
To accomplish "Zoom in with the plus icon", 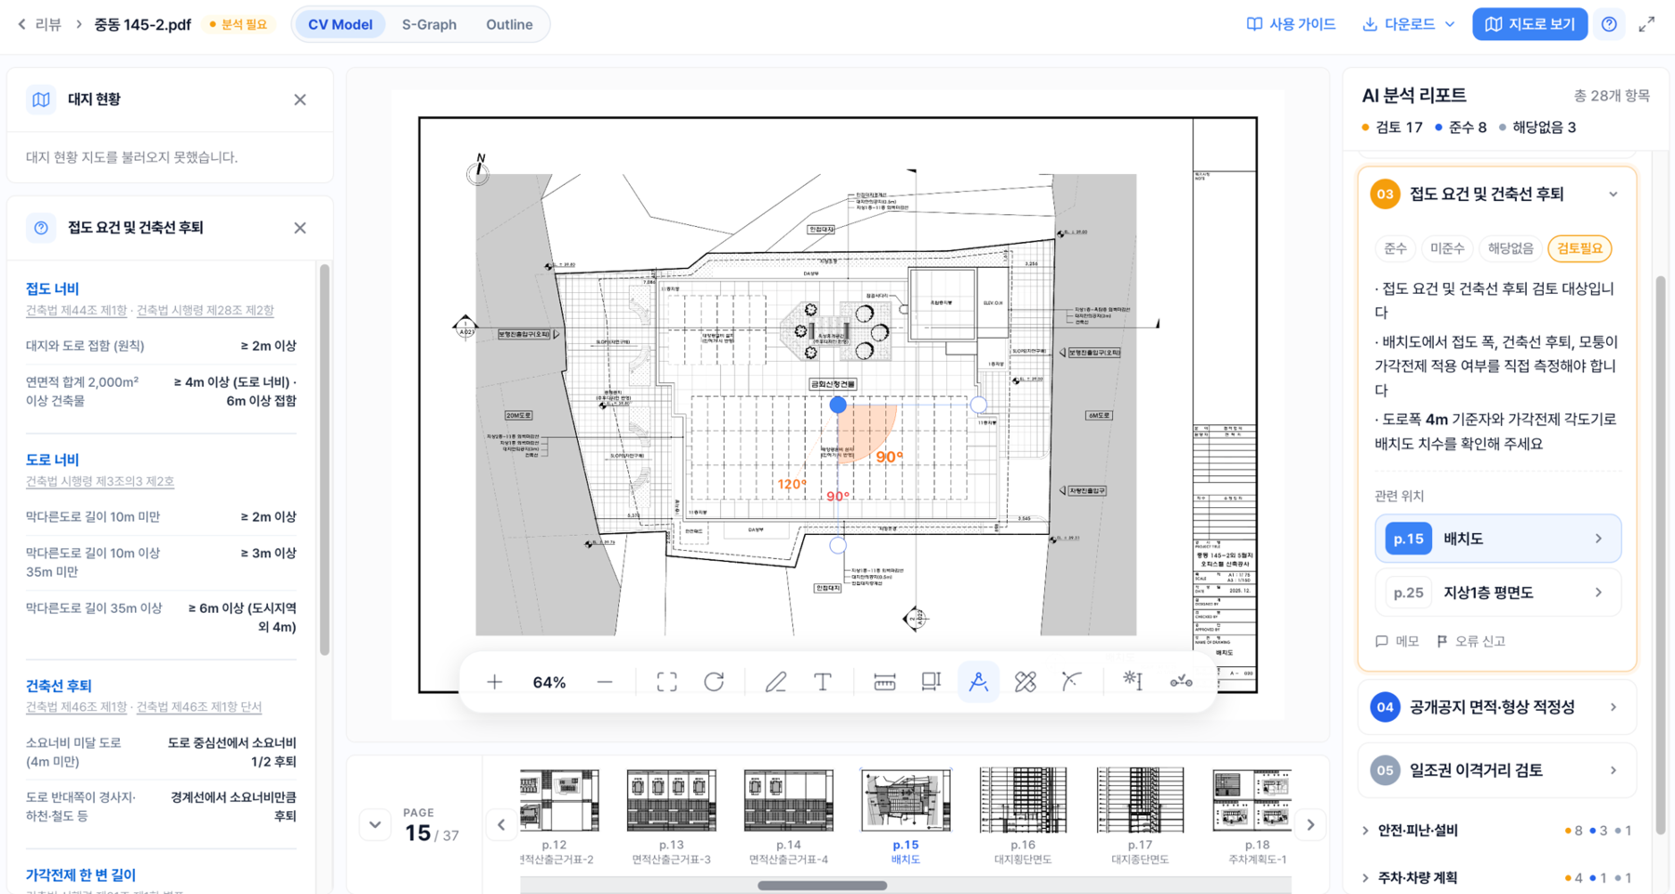I will tap(494, 682).
